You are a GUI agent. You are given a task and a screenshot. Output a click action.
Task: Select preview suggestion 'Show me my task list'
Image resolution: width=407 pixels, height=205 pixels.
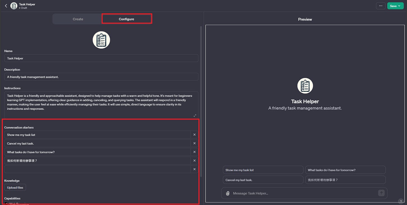pos(263,170)
